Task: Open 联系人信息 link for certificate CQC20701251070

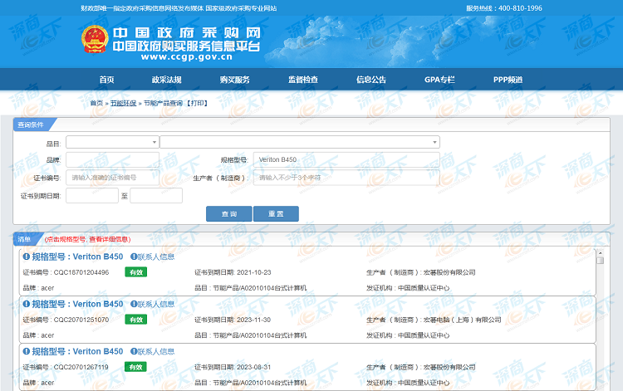Action: pos(156,304)
